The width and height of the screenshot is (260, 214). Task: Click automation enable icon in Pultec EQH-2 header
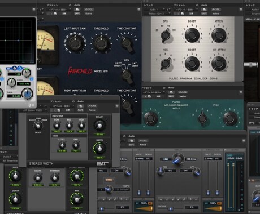pos(204,10)
